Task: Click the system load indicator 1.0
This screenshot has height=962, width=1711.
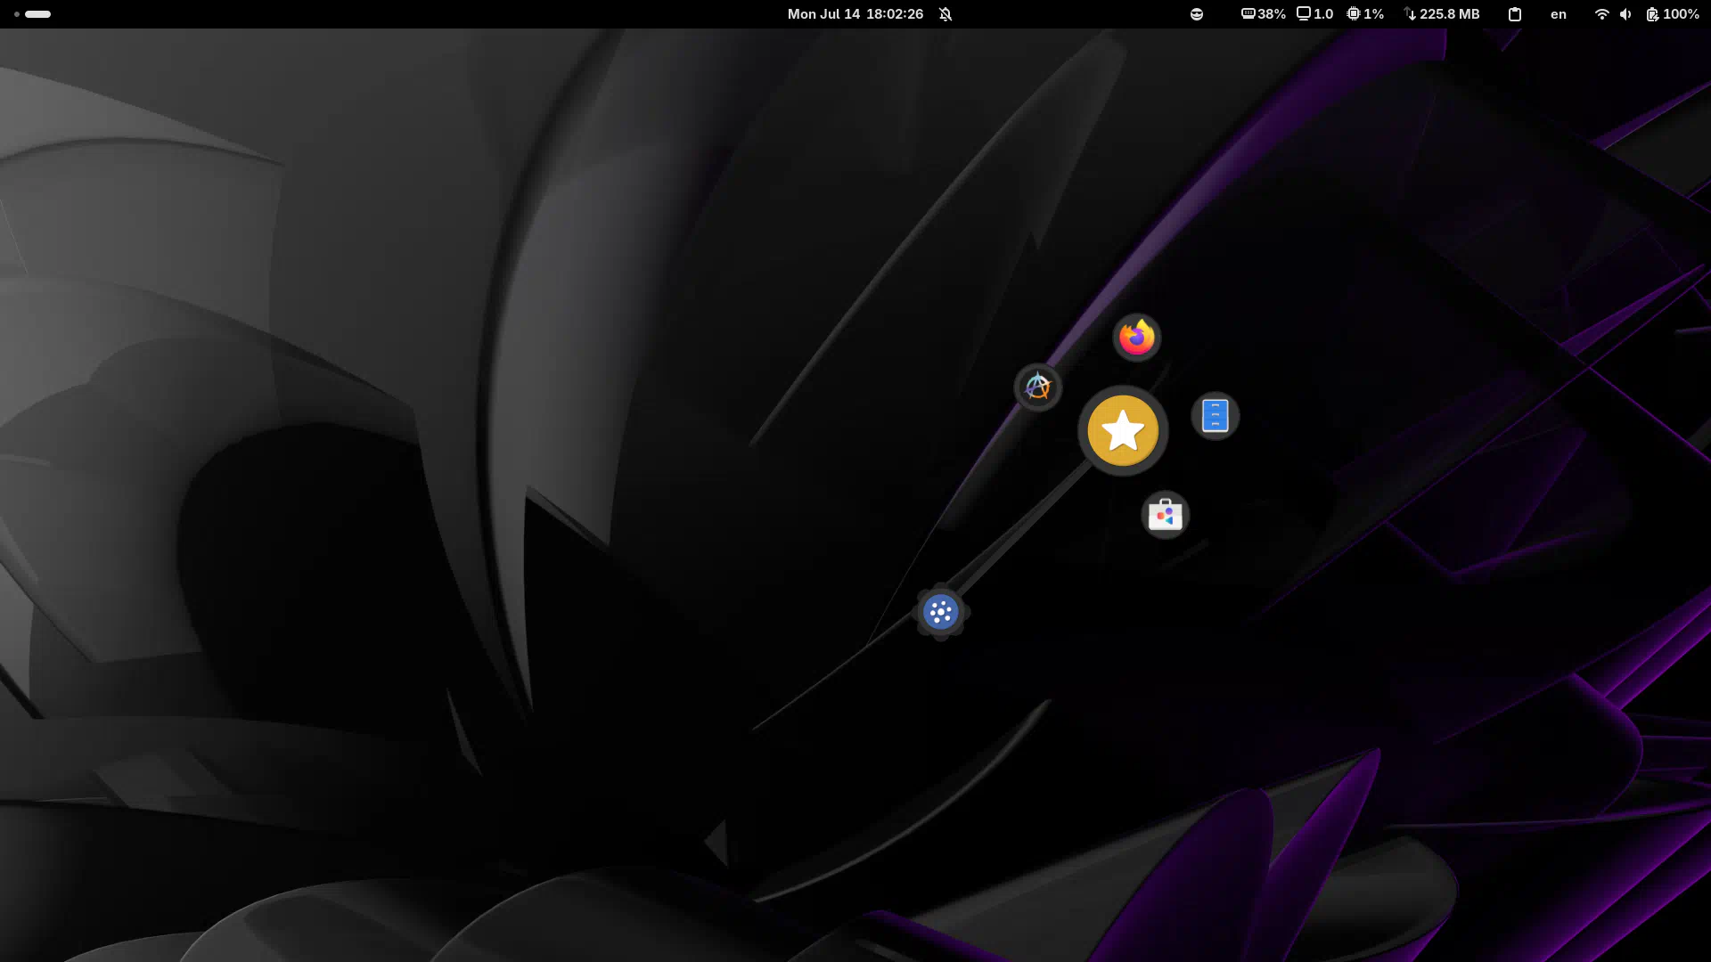Action: pos(1315,14)
